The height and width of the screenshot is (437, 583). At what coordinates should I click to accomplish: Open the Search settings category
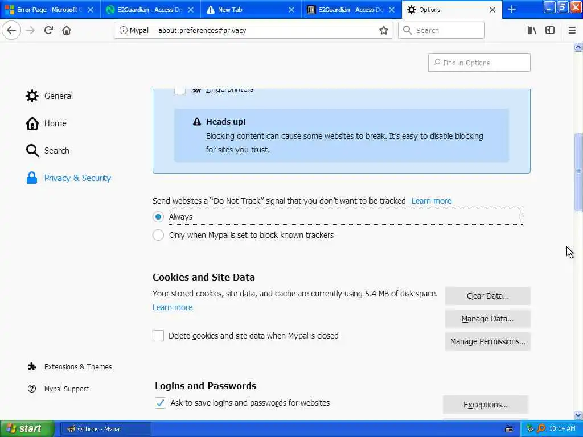pyautogui.click(x=56, y=150)
